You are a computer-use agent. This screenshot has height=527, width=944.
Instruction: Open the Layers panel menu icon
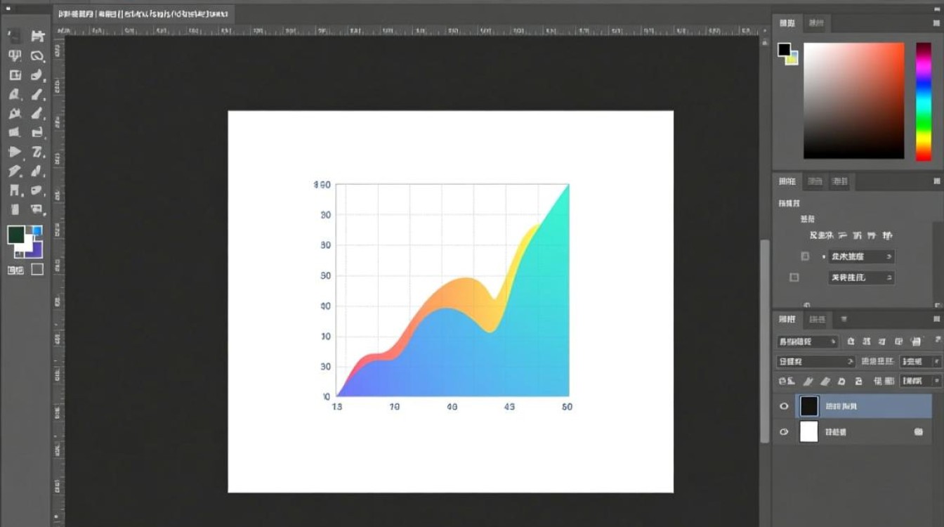936,320
